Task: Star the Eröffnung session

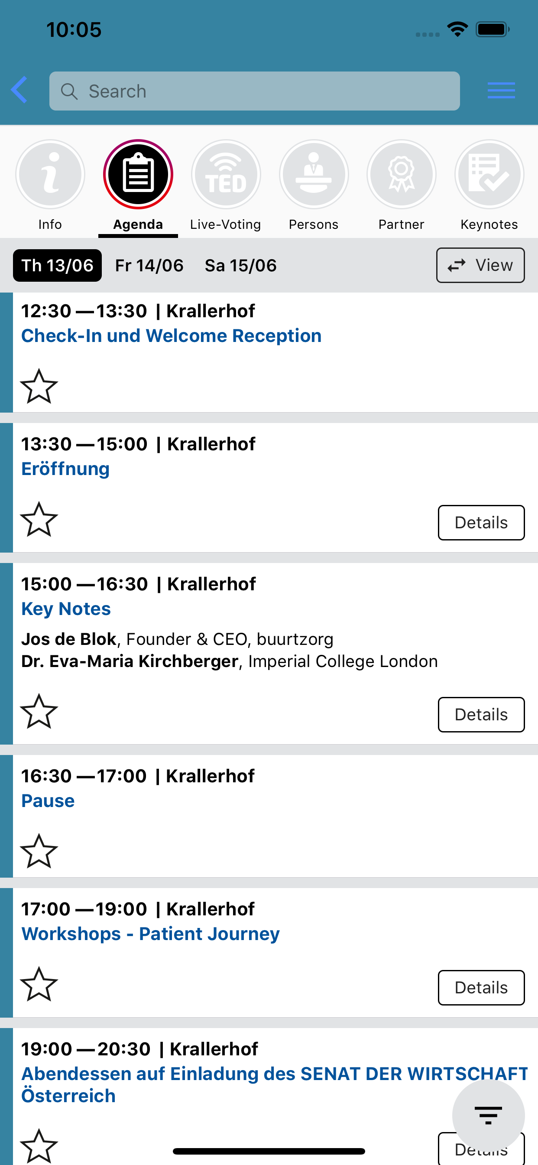Action: pos(39,520)
